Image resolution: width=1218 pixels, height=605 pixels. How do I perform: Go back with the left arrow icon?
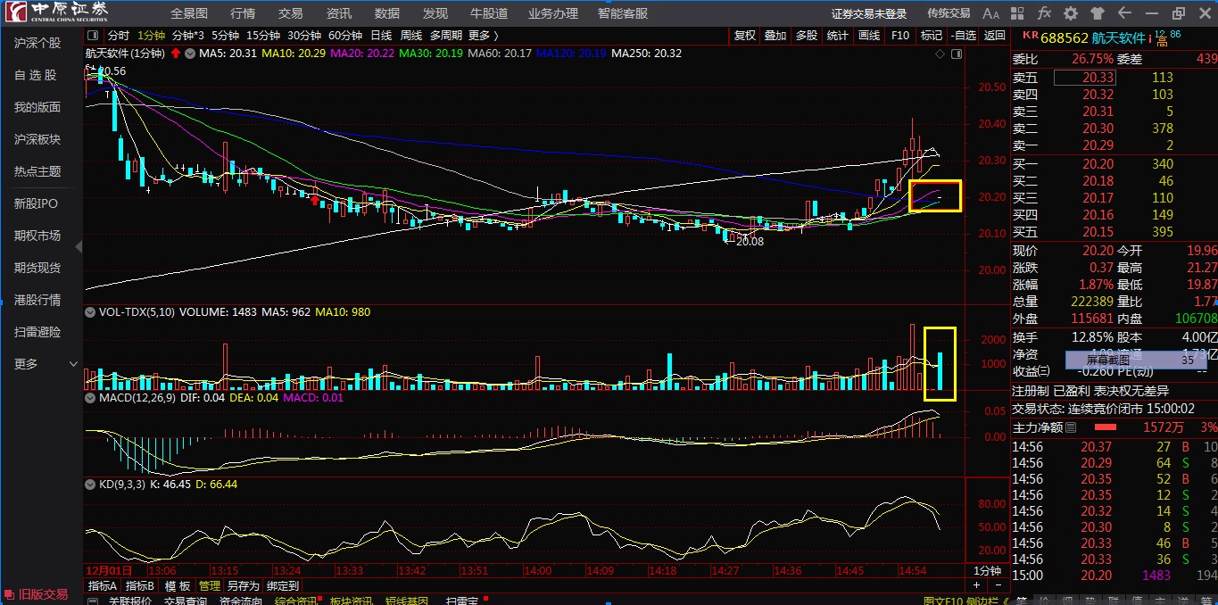[1125, 13]
